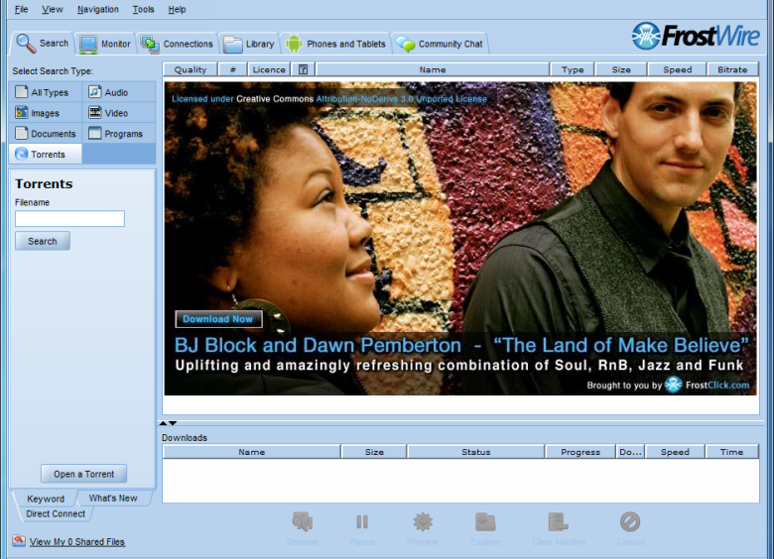Click the question mark column header icon

[303, 70]
